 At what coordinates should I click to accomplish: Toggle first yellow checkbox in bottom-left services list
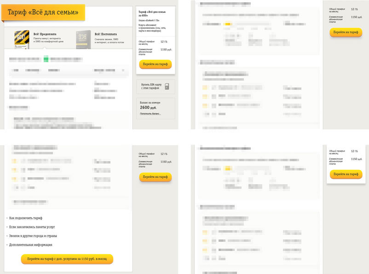[x=15, y=161]
